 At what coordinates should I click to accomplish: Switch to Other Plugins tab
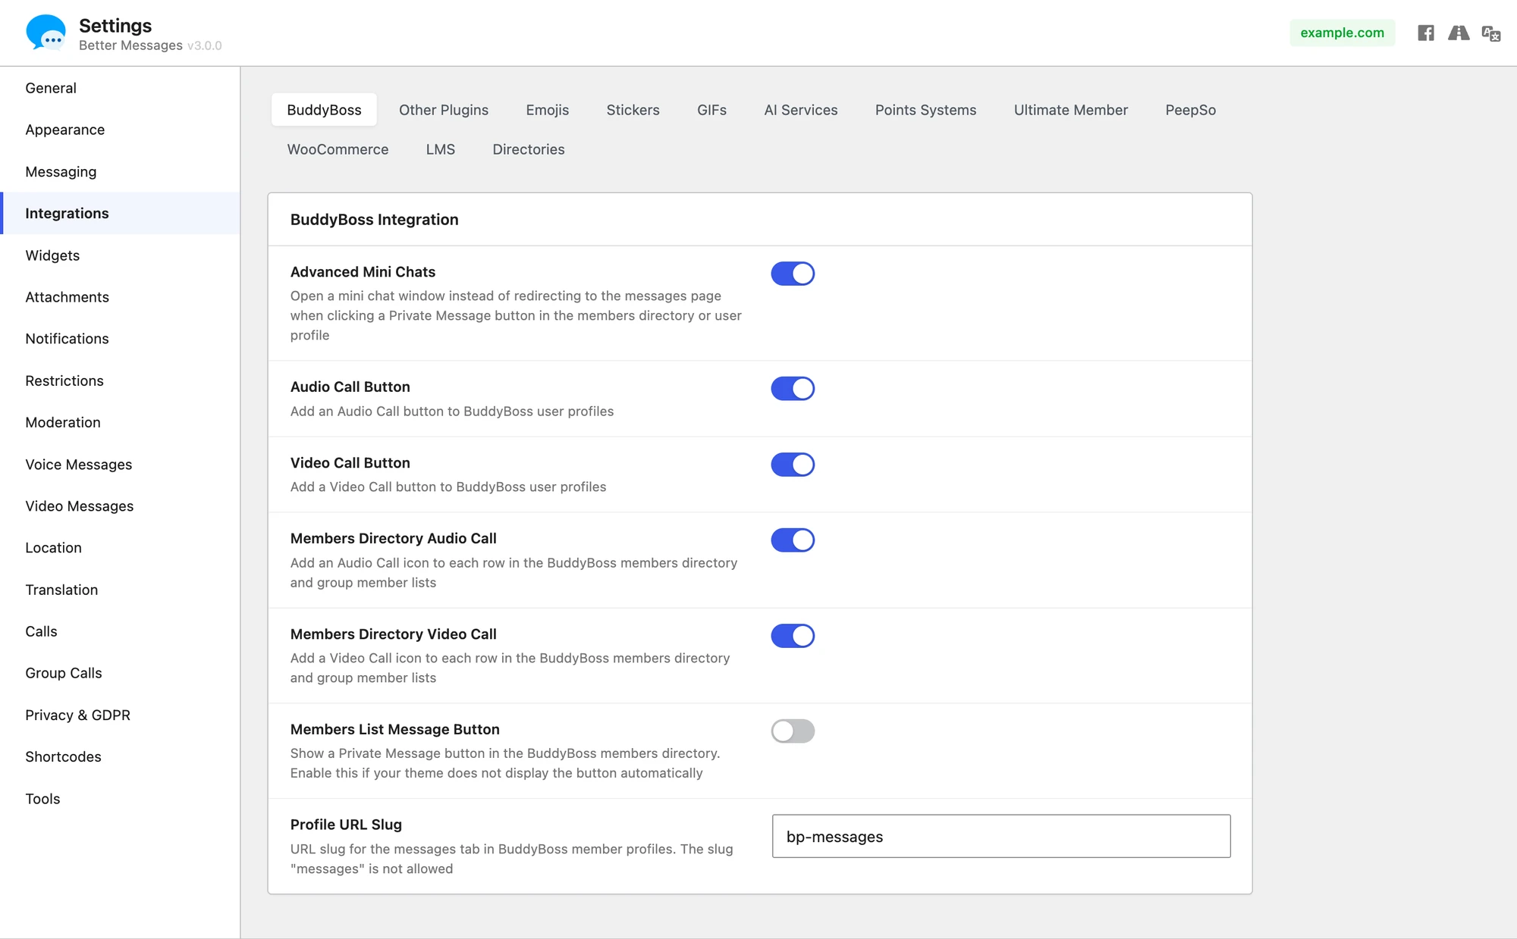pos(444,110)
